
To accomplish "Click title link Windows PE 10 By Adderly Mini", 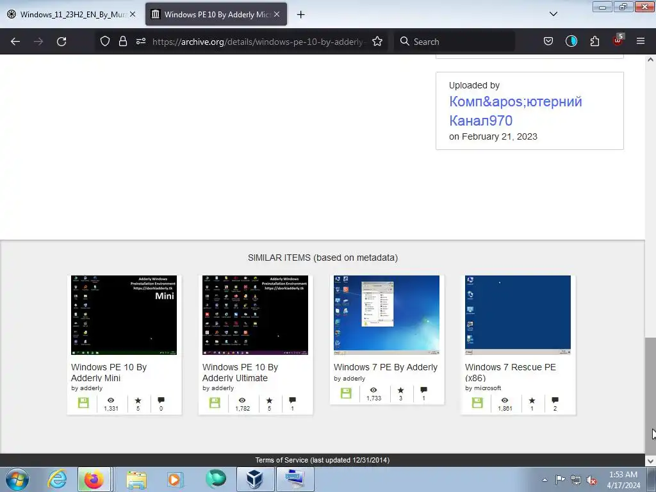I will [x=109, y=372].
